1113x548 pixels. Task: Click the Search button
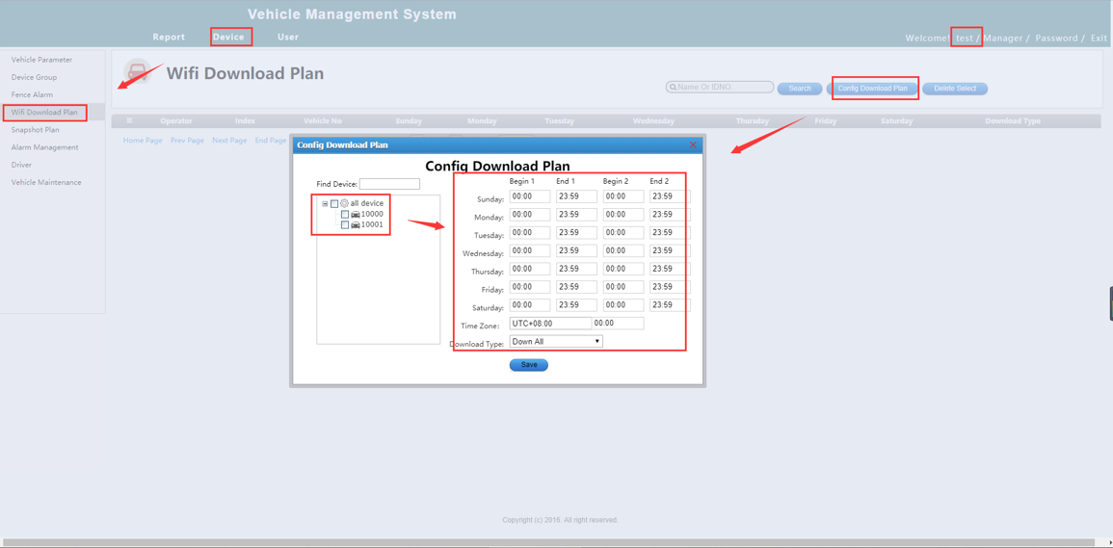(800, 89)
